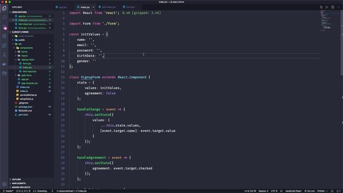Open the Explorer view in activity bar
The image size is (343, 193).
4,9
